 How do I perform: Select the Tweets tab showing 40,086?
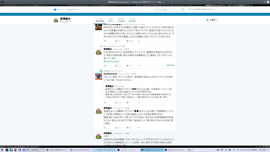tap(100, 20)
